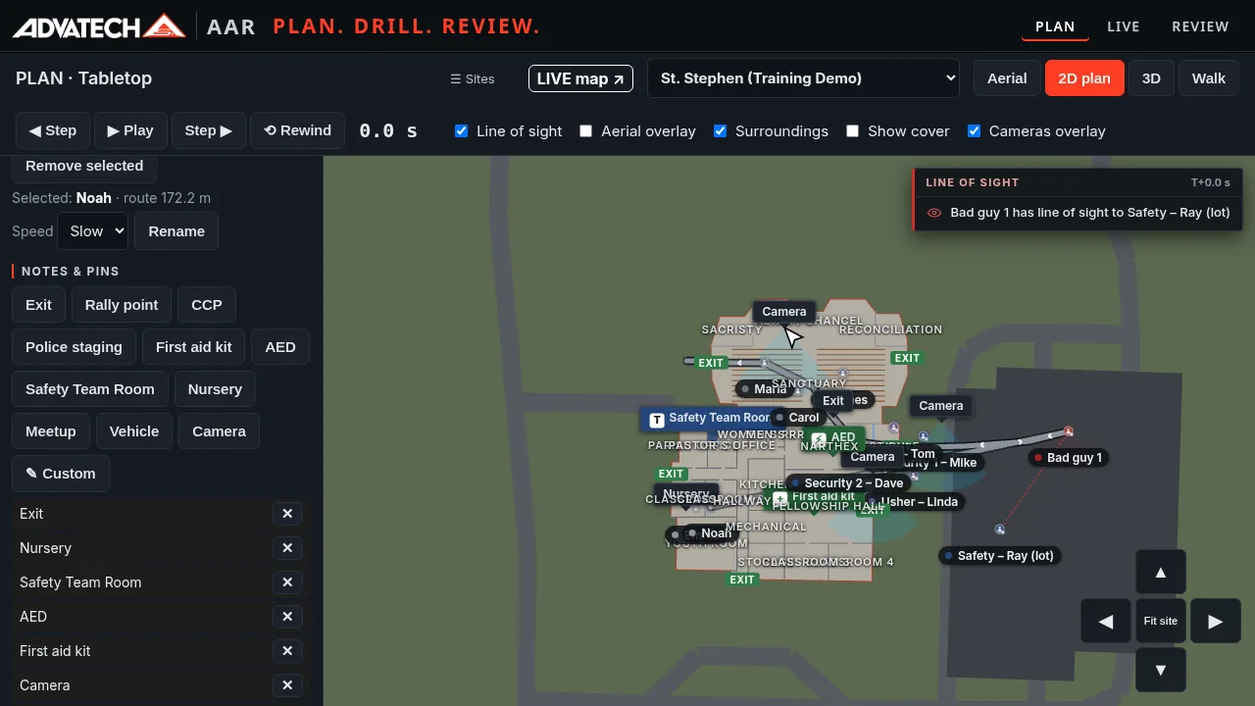Enable Aerial overlay checkbox
Viewport: 1255px width, 706px height.
[585, 130]
